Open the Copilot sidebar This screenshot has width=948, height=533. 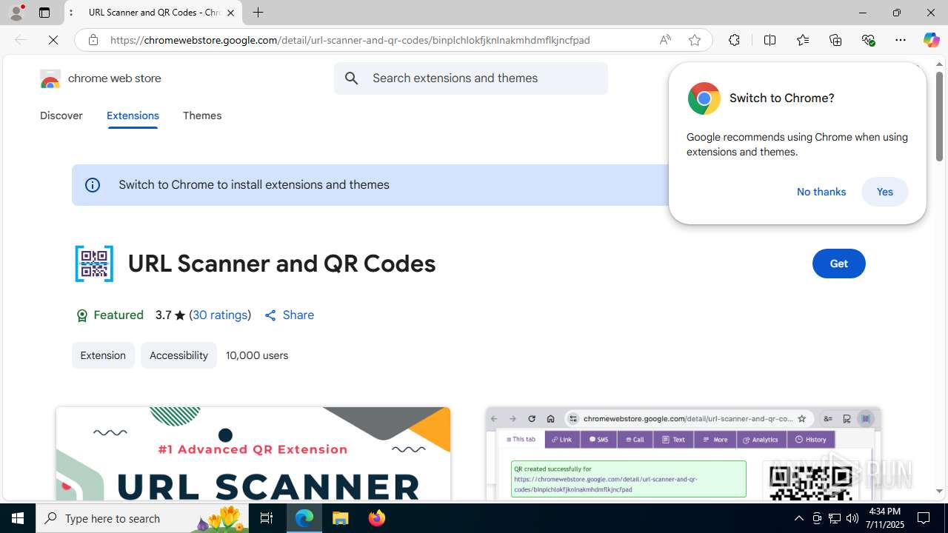pyautogui.click(x=931, y=40)
